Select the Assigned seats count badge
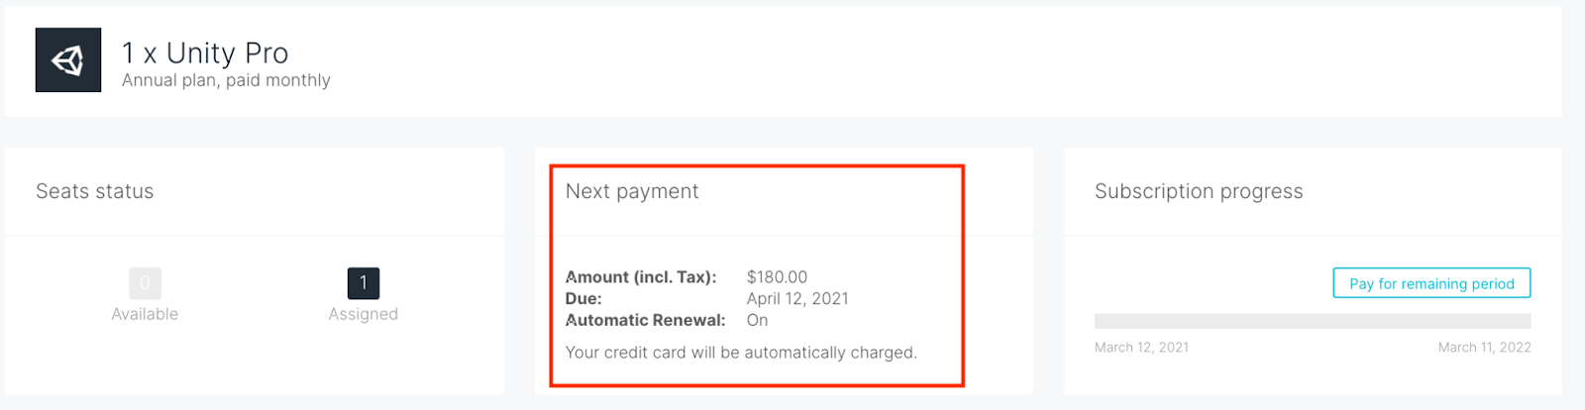This screenshot has width=1585, height=410. [x=364, y=283]
